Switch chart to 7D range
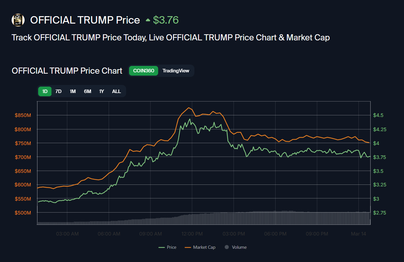The height and width of the screenshot is (262, 404). point(58,91)
